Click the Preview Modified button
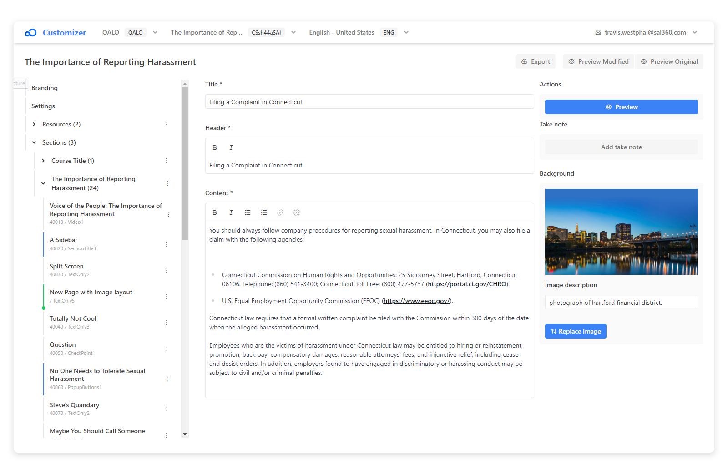728x465 pixels. tap(598, 61)
